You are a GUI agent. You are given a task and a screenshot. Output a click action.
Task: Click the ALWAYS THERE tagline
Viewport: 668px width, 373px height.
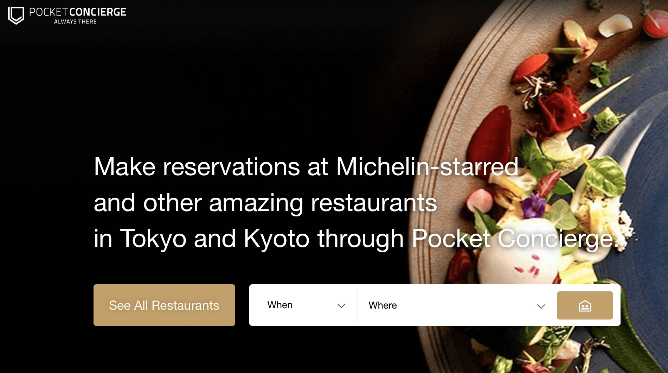click(x=75, y=22)
